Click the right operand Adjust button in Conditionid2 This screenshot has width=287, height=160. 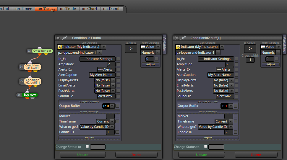point(270,64)
